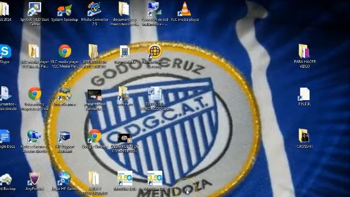
Task: Open the DESARROLLO DE COMPETENCI... media file
Action: pos(125,138)
